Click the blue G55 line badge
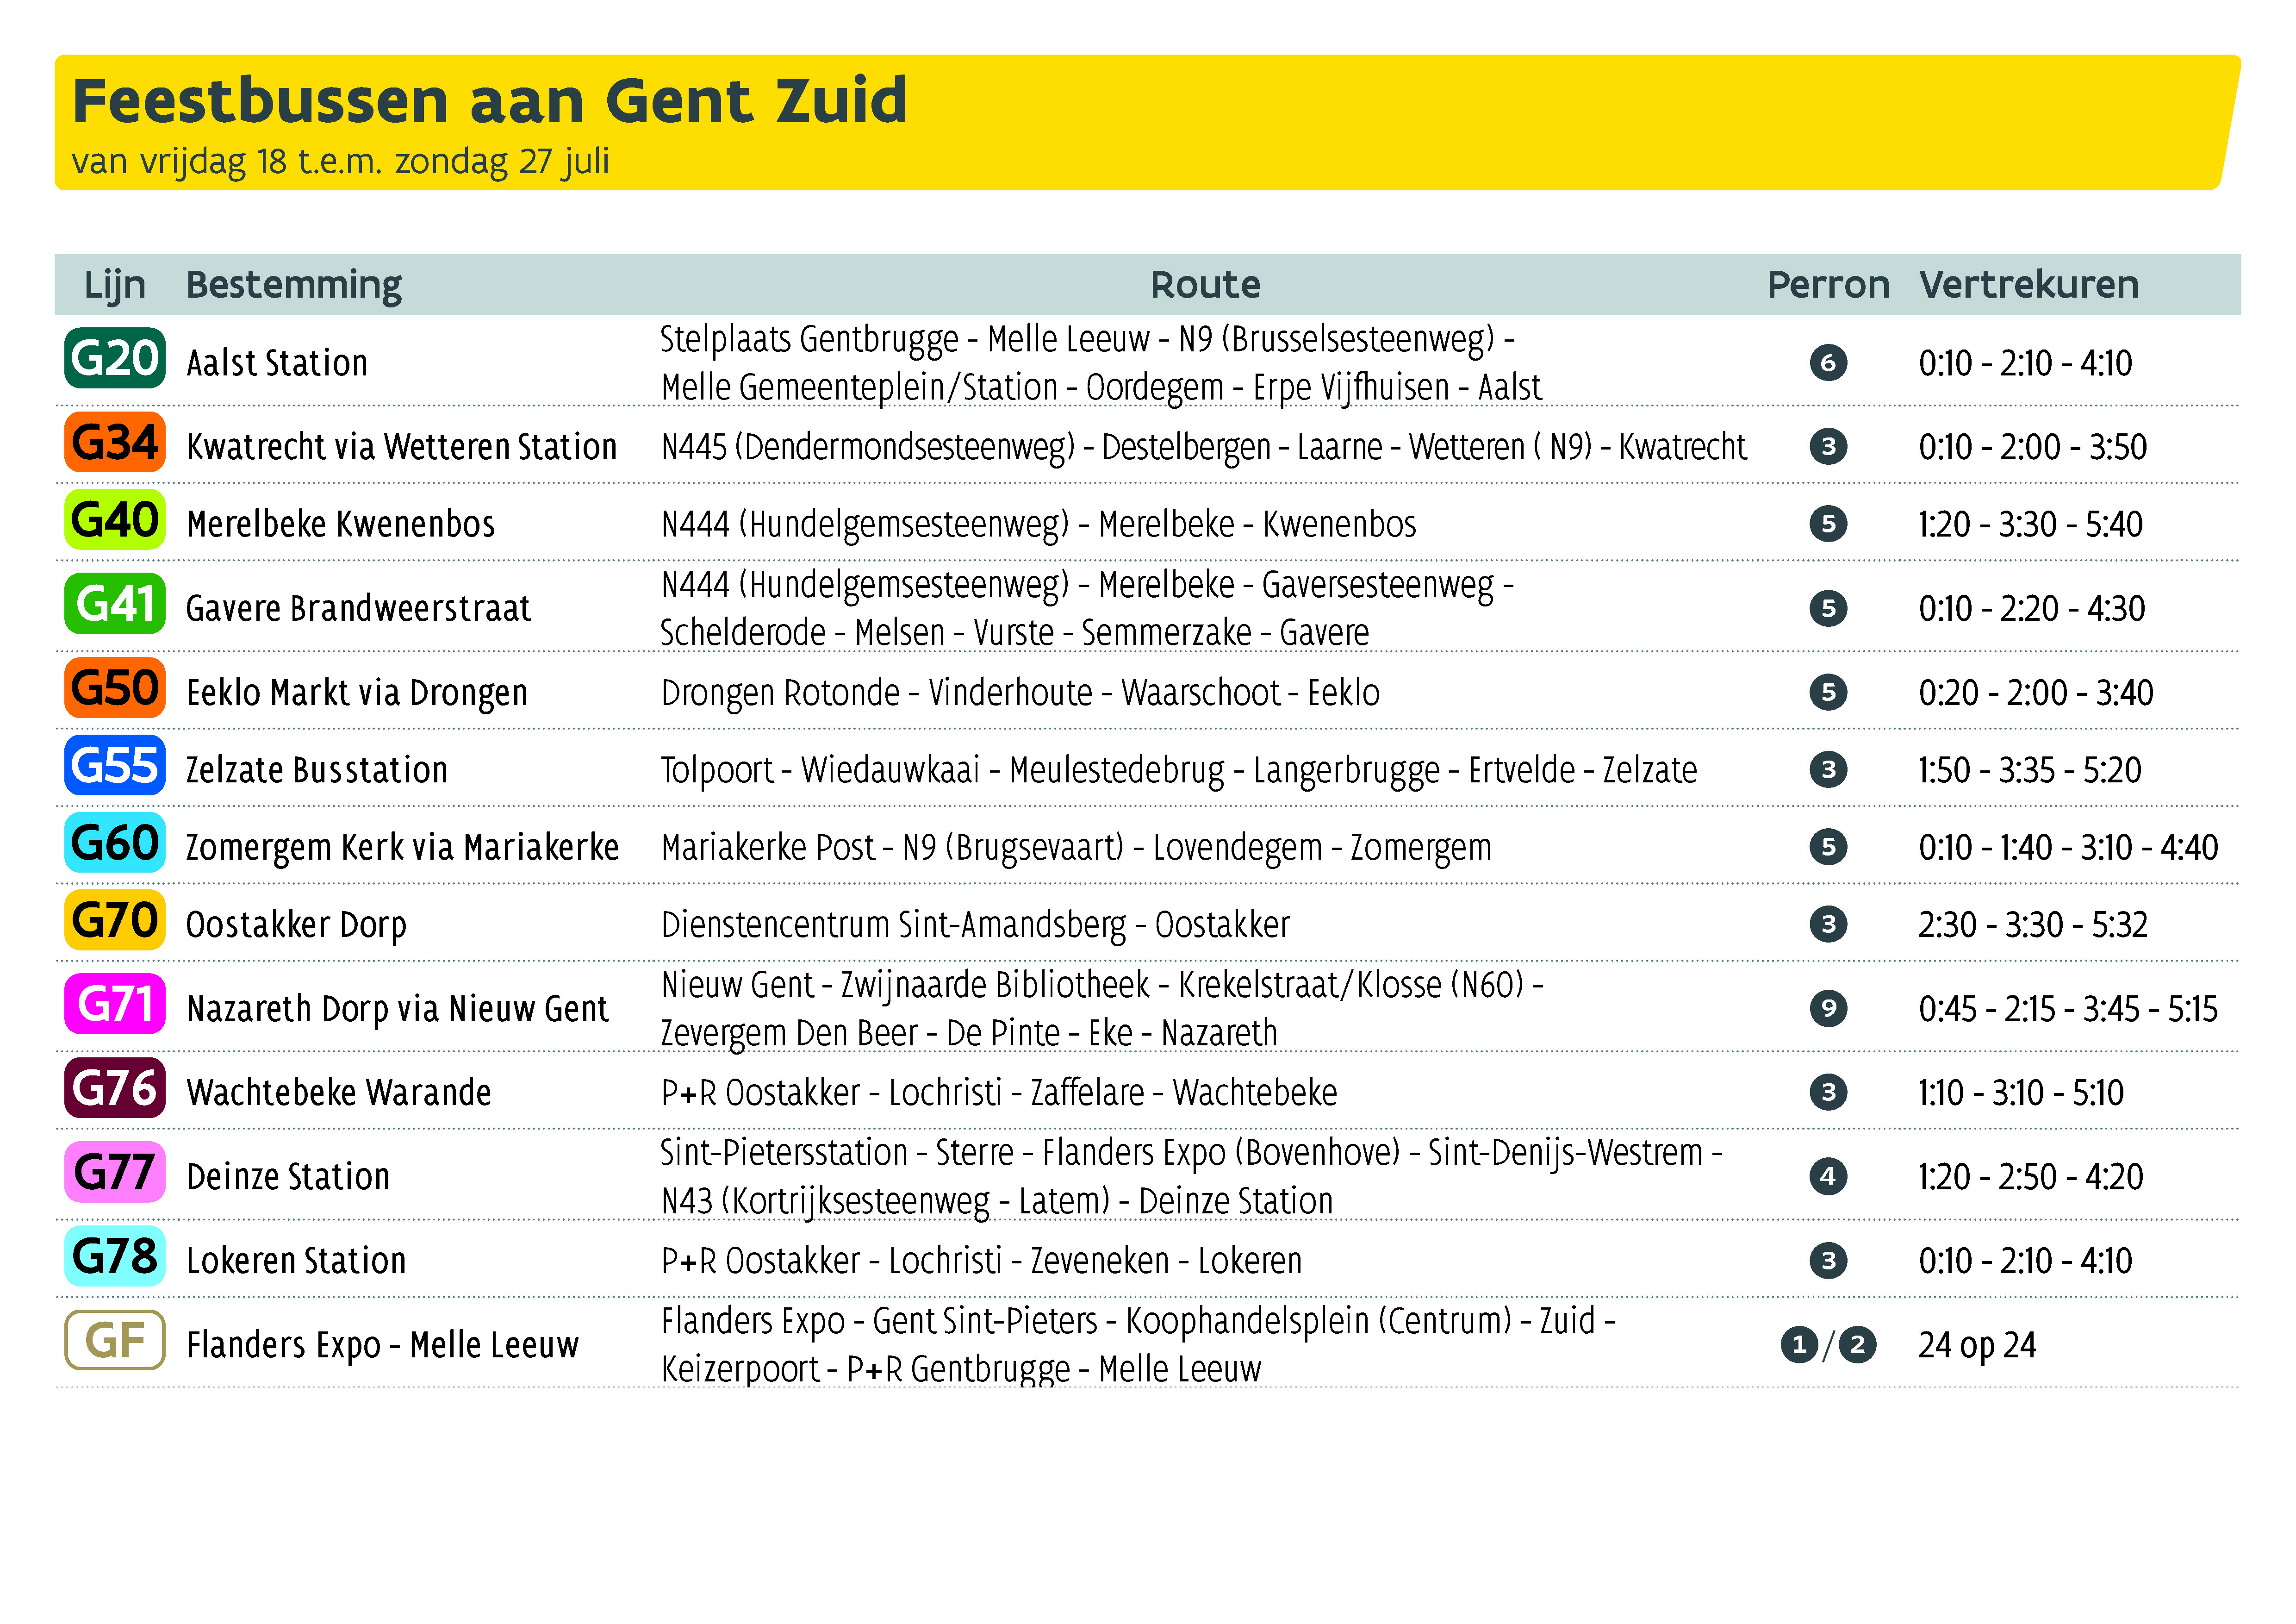The width and height of the screenshot is (2296, 1624). 115,765
